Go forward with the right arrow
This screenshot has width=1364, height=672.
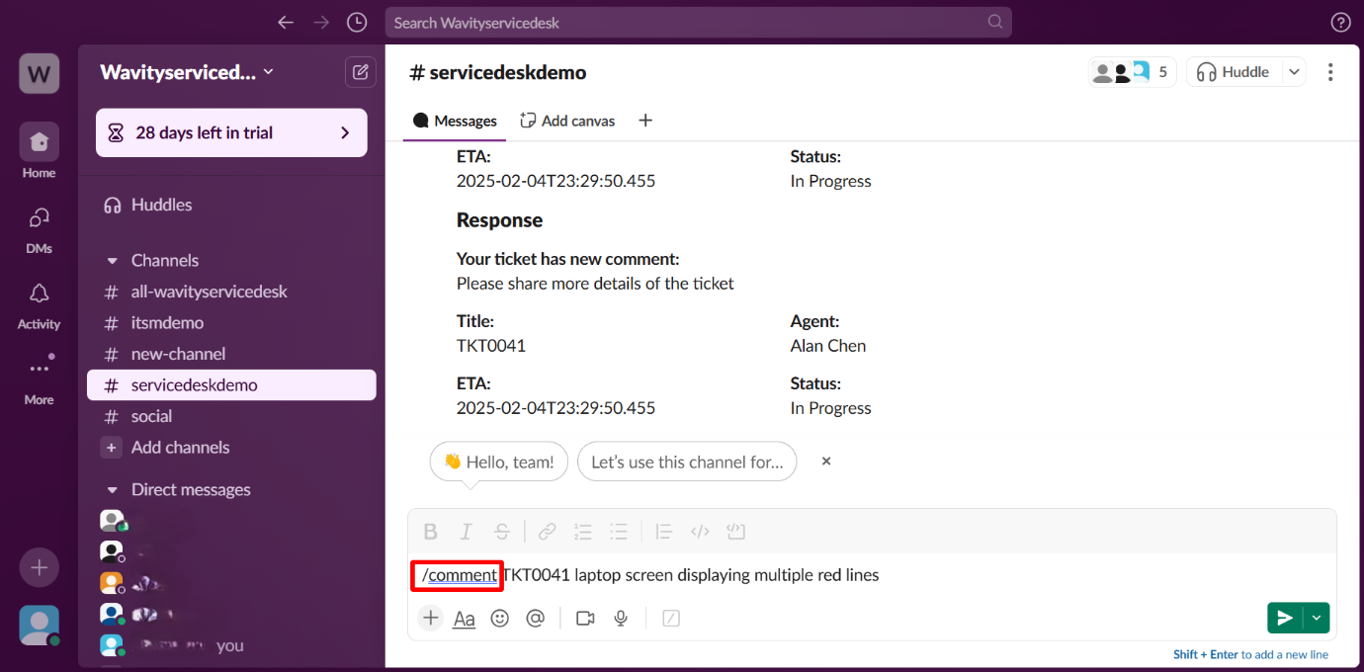click(320, 22)
